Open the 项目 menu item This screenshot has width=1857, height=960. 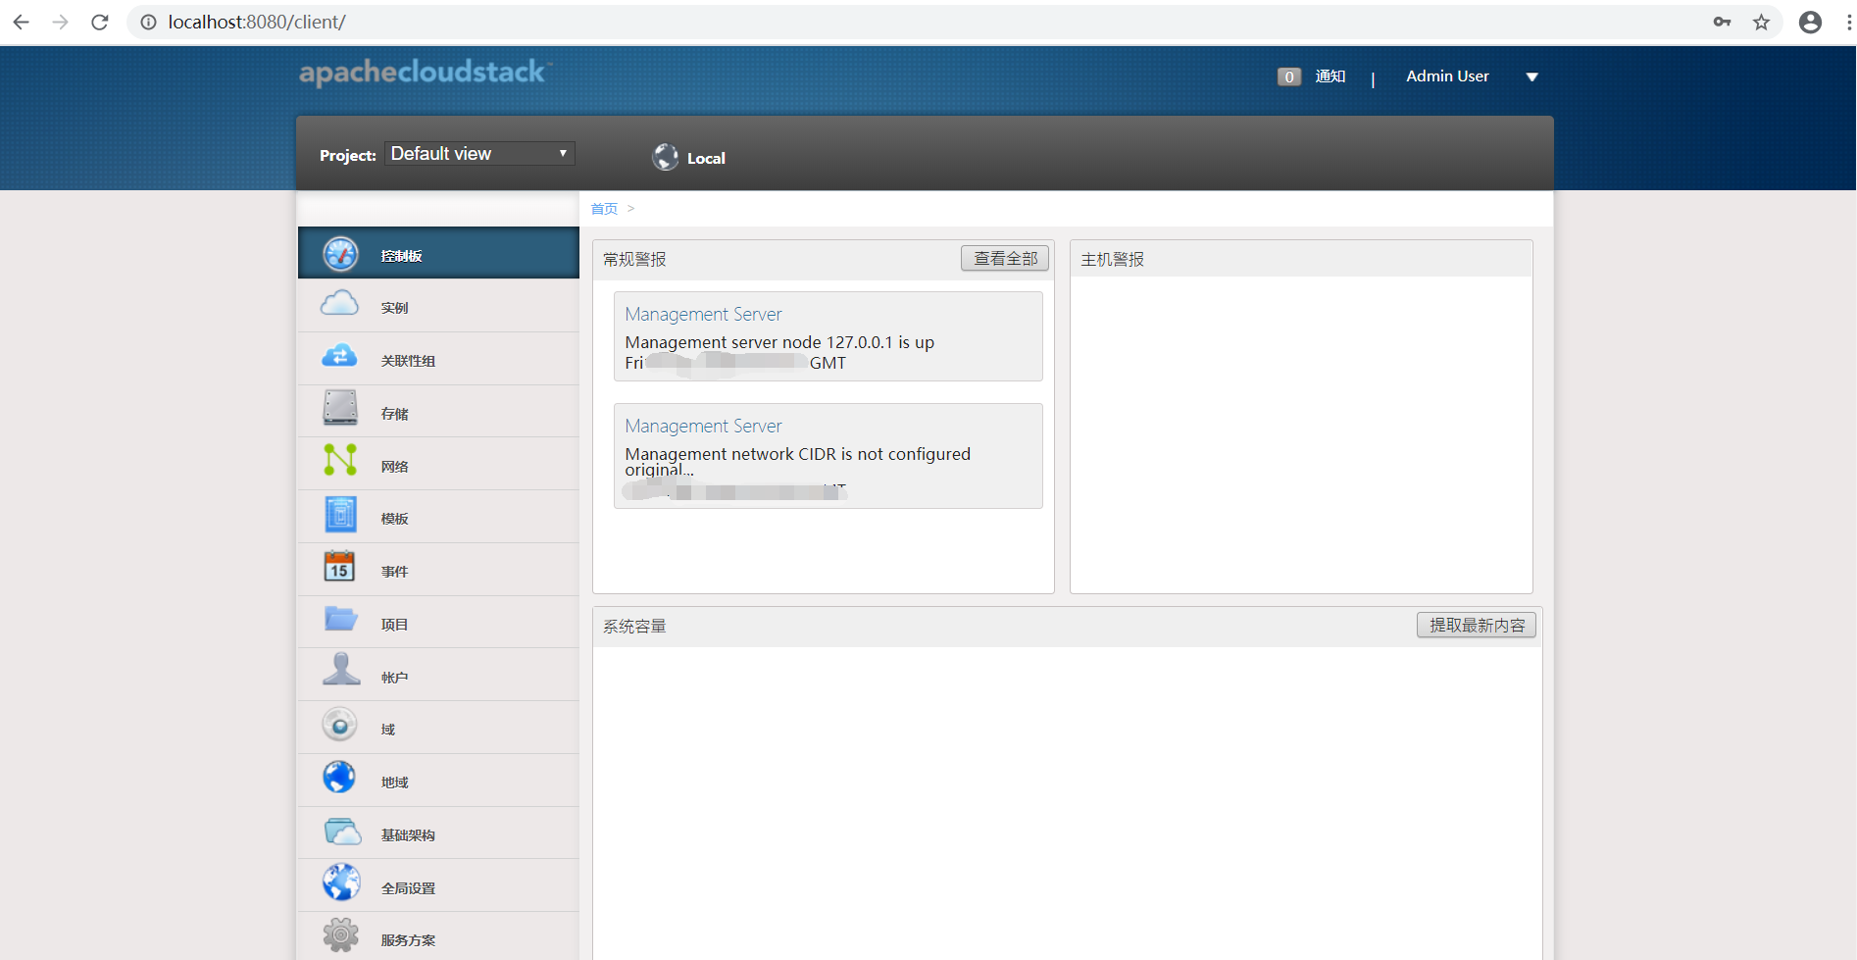click(438, 623)
